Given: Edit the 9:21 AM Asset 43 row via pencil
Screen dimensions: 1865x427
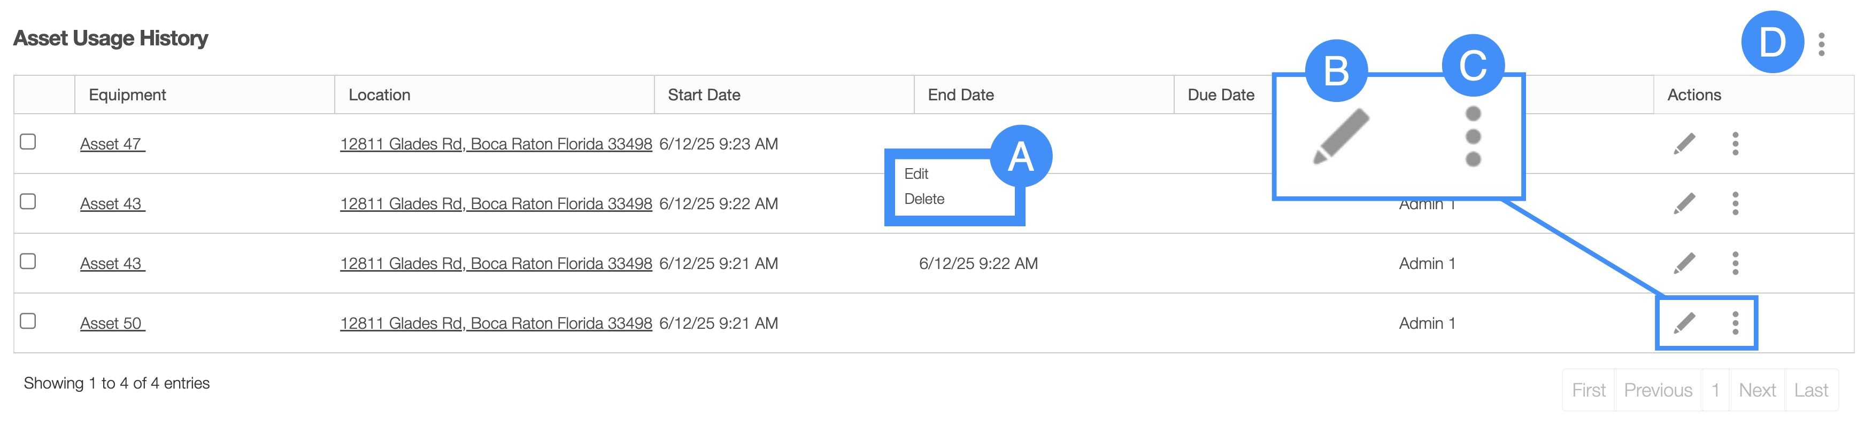Looking at the screenshot, I should pos(1684,263).
